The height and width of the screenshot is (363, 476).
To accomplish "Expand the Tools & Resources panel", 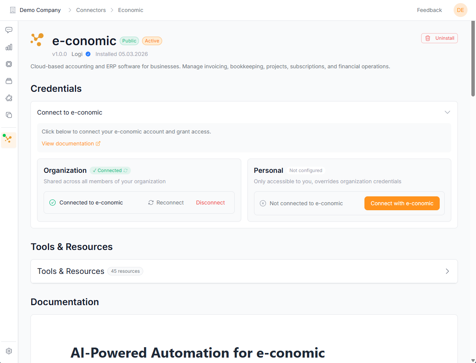I will (x=447, y=271).
